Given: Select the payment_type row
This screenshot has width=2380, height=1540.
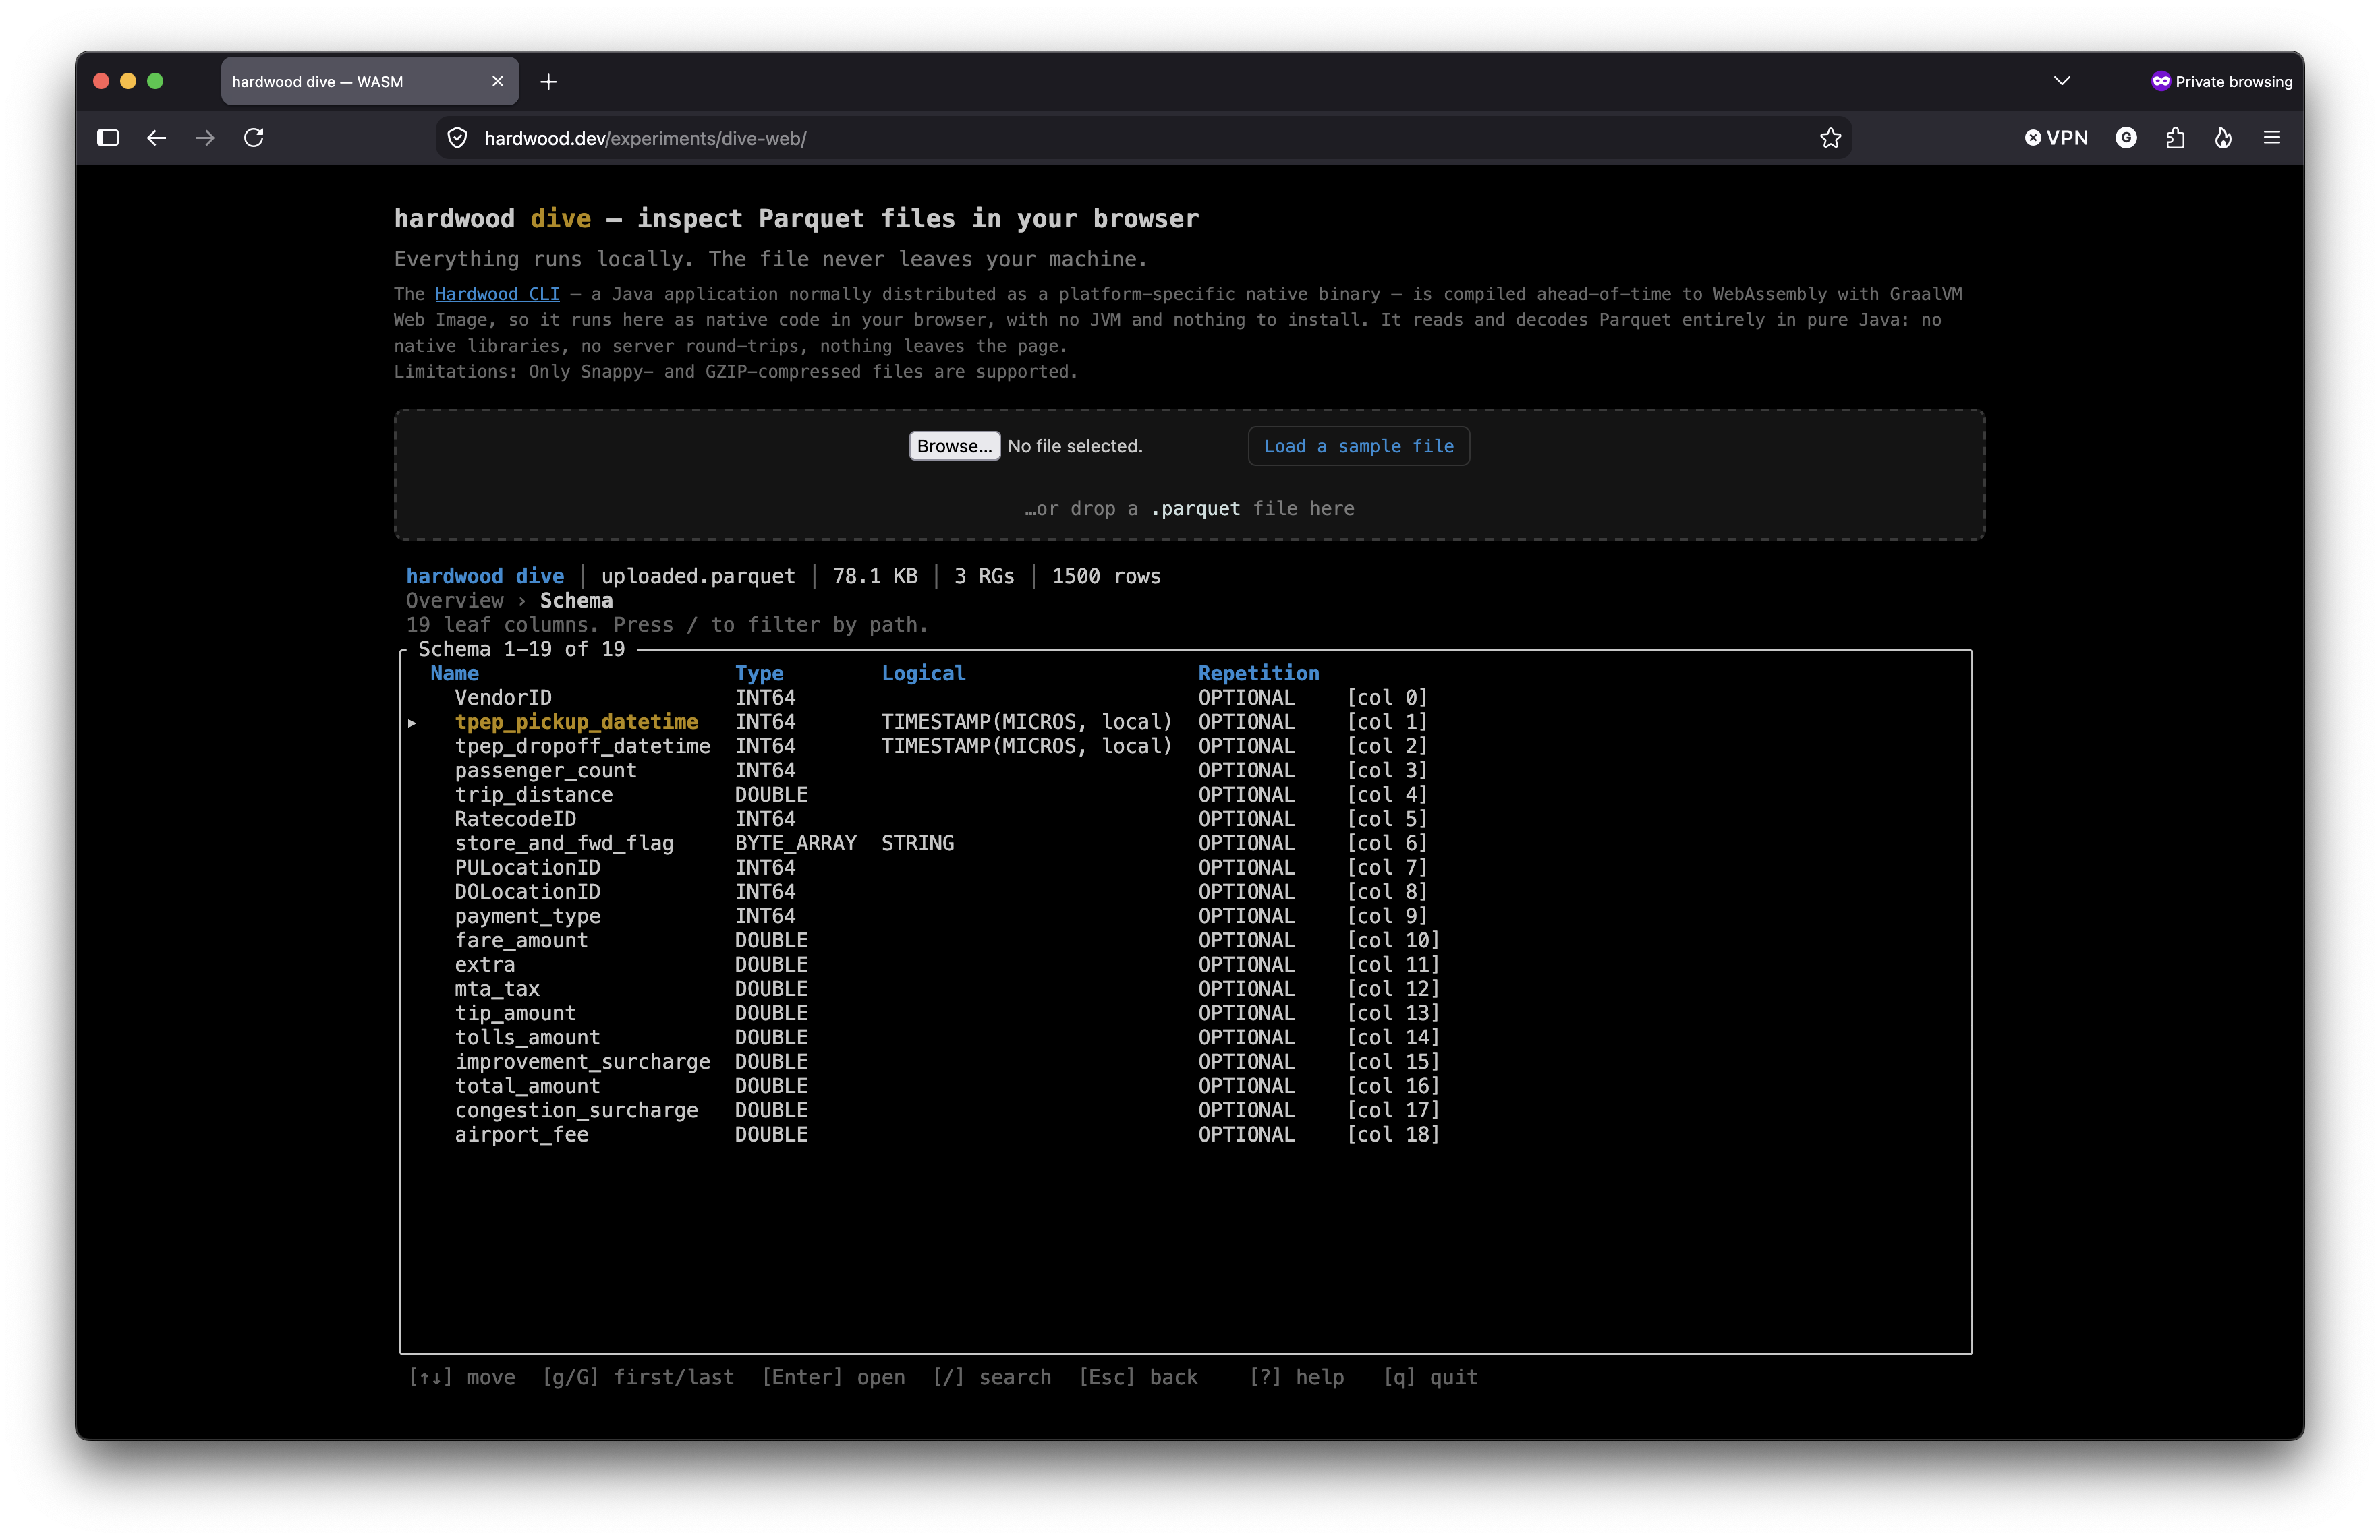Looking at the screenshot, I should point(1185,916).
